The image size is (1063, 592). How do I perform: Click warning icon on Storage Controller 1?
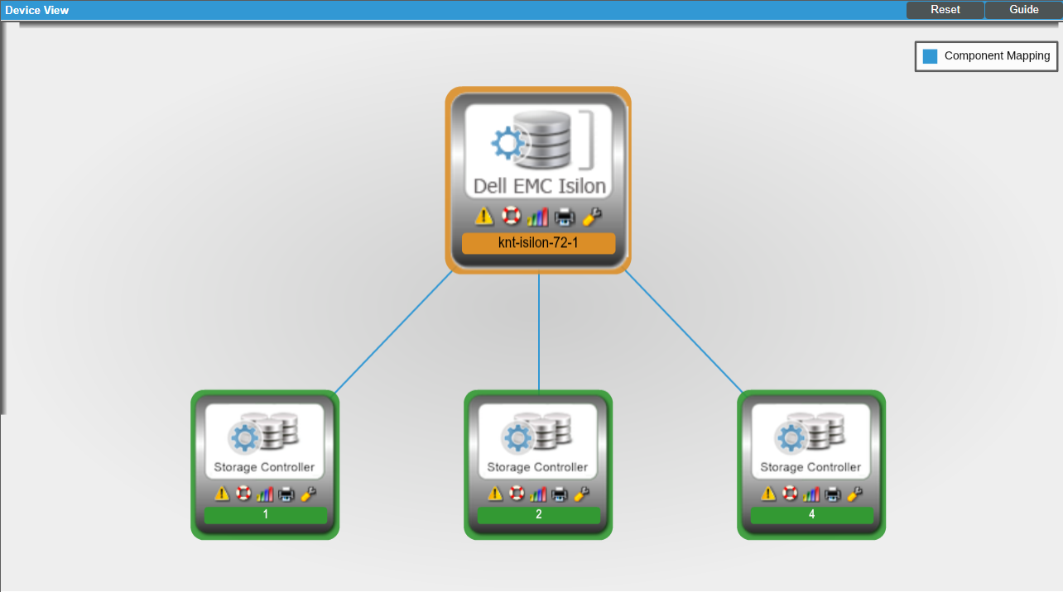[222, 494]
